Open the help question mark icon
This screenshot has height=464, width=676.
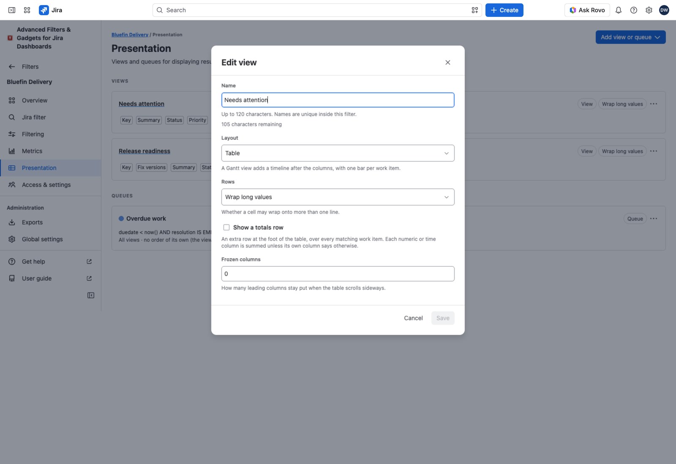tap(634, 10)
